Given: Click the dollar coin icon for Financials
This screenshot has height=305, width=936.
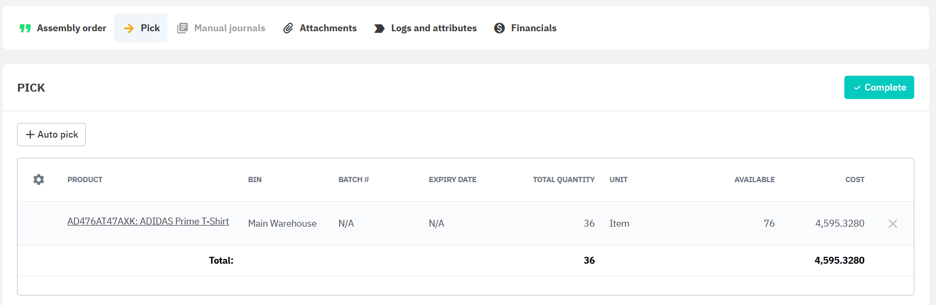Looking at the screenshot, I should click(x=499, y=28).
